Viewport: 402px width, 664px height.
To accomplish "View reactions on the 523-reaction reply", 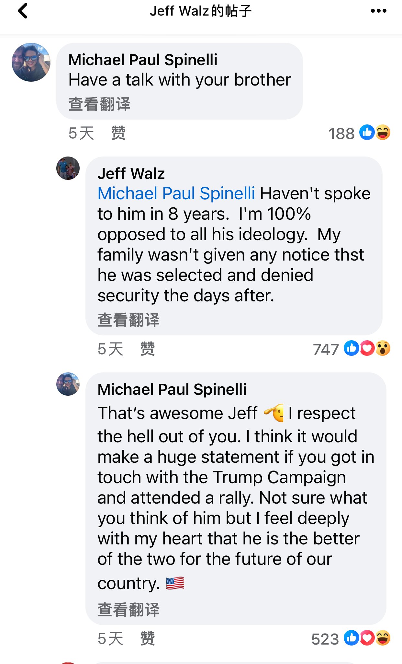I will [x=351, y=638].
